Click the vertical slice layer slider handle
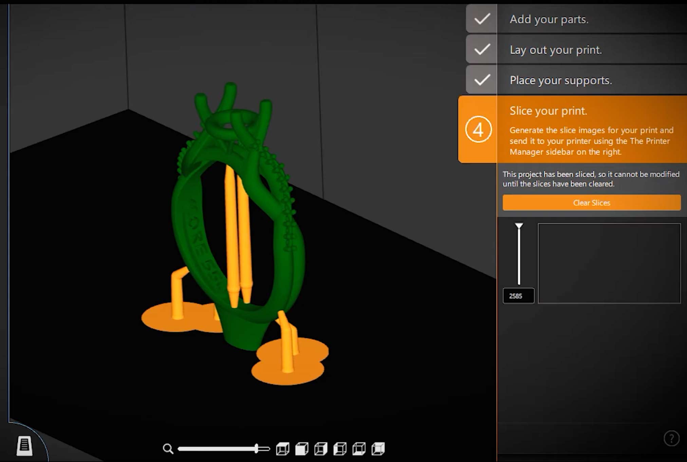Image resolution: width=687 pixels, height=462 pixels. coord(519,226)
